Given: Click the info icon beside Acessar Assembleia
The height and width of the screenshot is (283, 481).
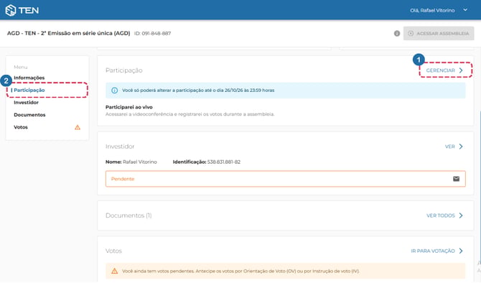Looking at the screenshot, I should point(397,33).
